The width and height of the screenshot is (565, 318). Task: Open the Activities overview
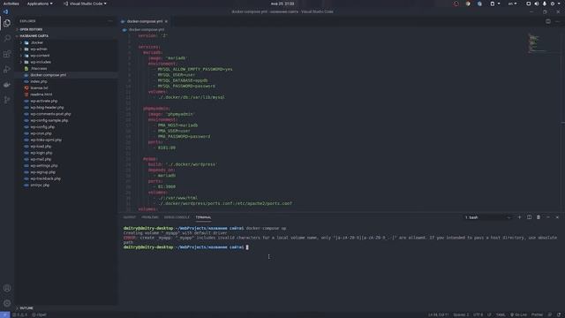(x=11, y=4)
